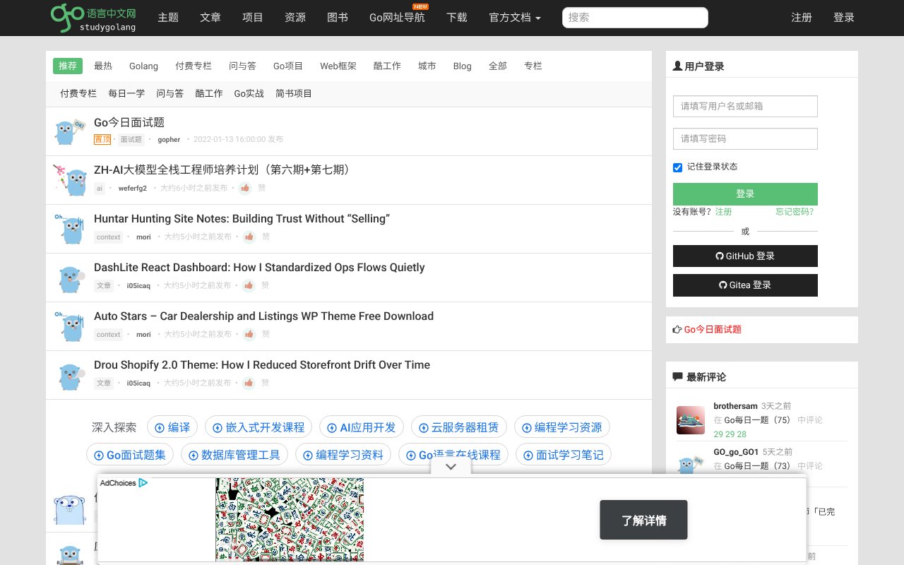Click the 忘记密码 link
The height and width of the screenshot is (565, 904).
pos(794,212)
